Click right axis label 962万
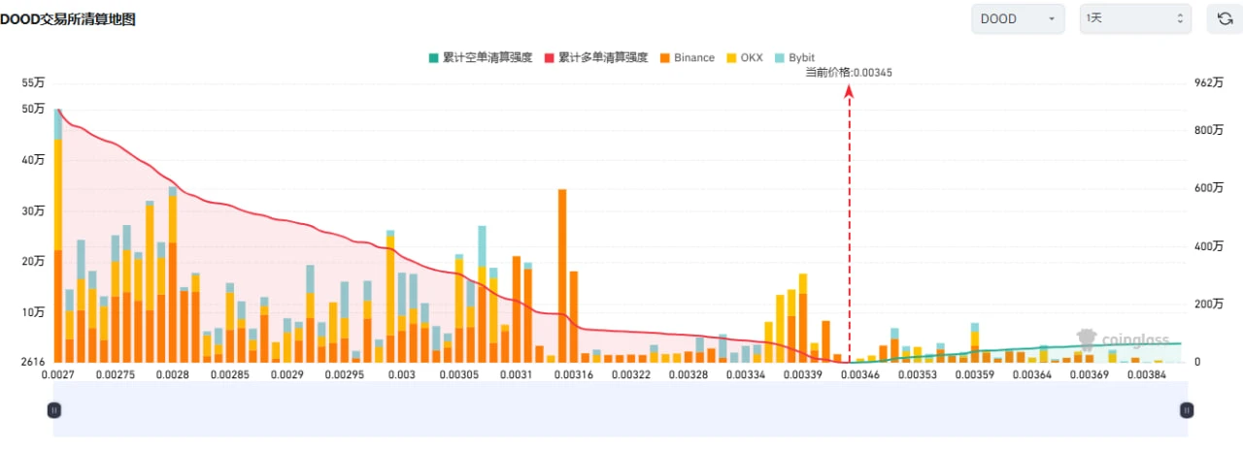The width and height of the screenshot is (1243, 450). point(1208,83)
